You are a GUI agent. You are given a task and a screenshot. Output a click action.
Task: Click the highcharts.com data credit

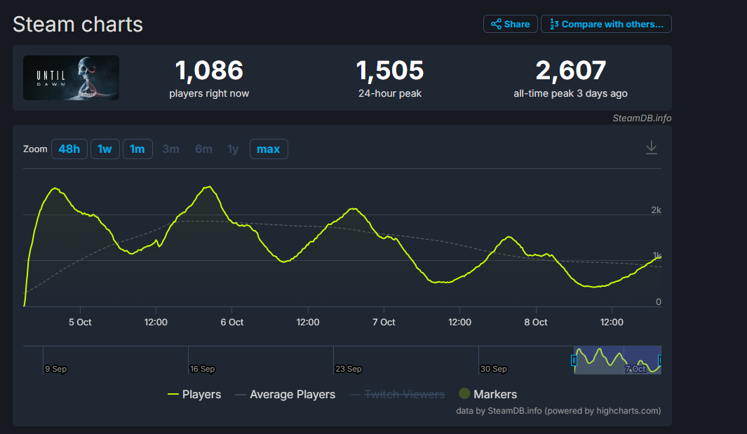click(558, 411)
